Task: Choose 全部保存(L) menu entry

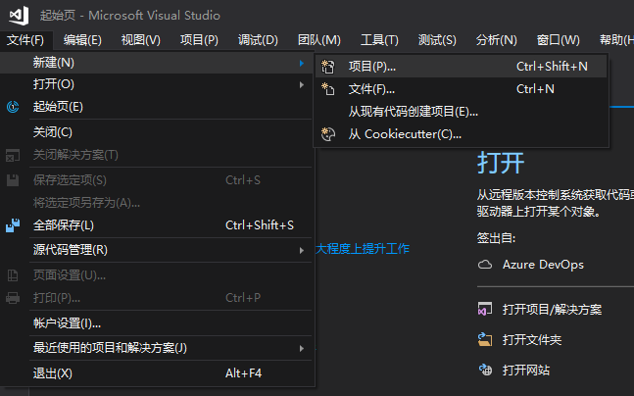Action: tap(157, 225)
